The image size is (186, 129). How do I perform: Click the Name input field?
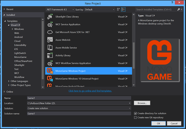tap(79, 98)
